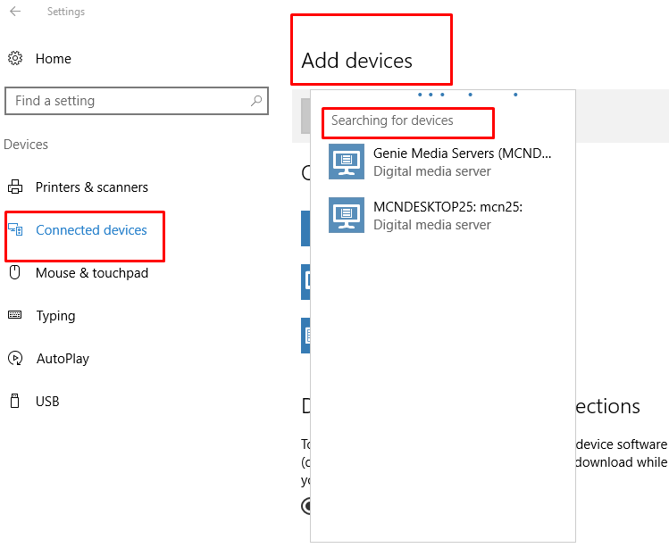Open the Printers & scanners settings page
Image resolution: width=669 pixels, height=548 pixels.
[x=92, y=187]
